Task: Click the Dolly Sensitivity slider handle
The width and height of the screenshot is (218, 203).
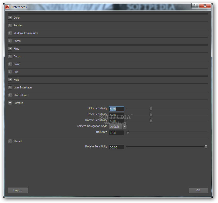Action: point(151,108)
